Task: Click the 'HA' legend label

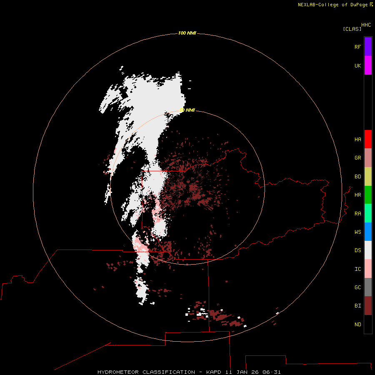Action: point(357,140)
